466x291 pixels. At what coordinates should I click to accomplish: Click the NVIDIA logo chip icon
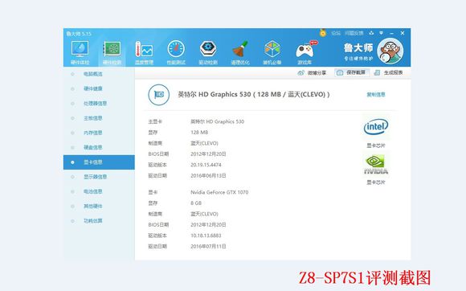(376, 164)
